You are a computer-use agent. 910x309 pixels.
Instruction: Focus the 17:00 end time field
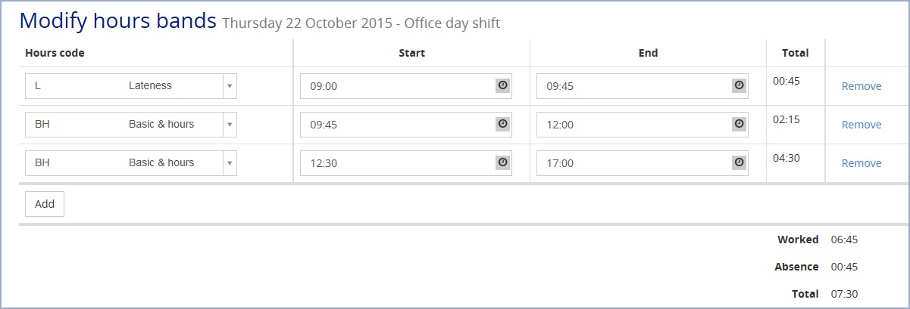click(x=630, y=162)
